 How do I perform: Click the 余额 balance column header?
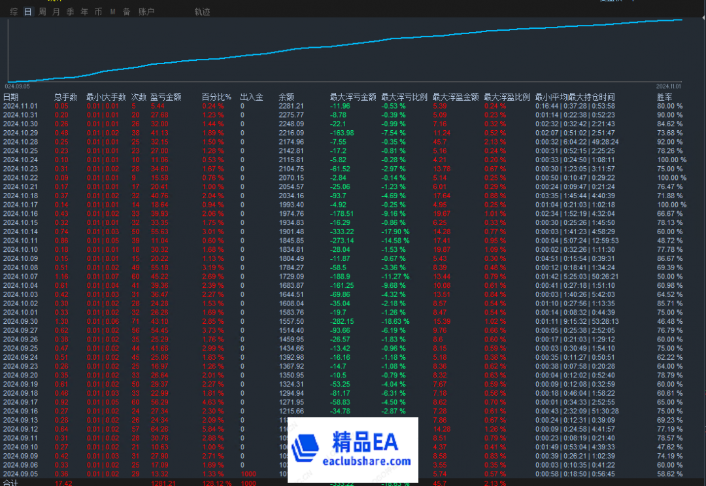click(x=286, y=97)
